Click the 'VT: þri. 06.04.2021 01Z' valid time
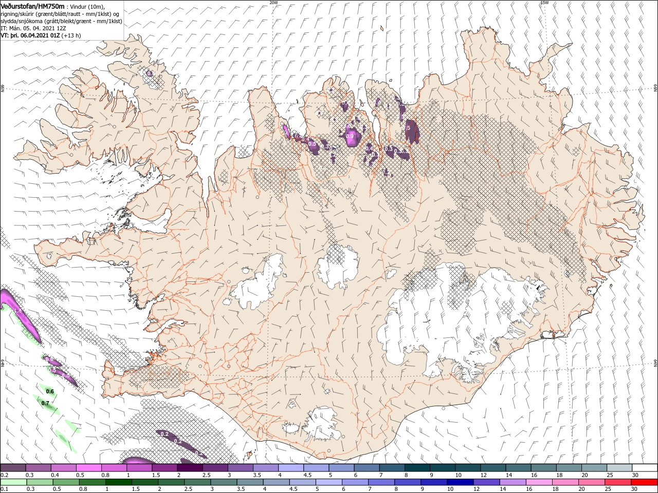This screenshot has height=493, width=658. tap(31, 35)
